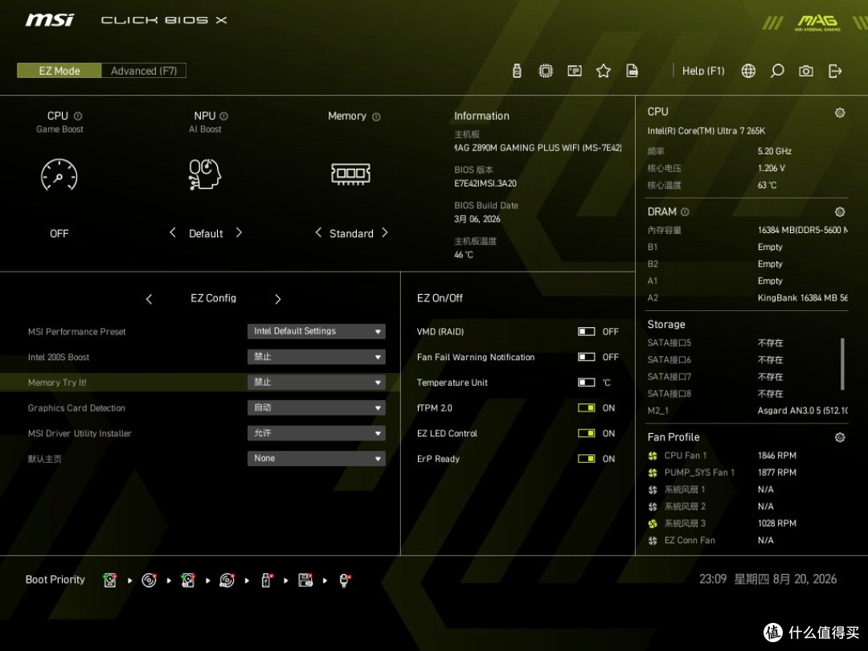Switch to EZ Mode tab
The image size is (868, 651).
pyautogui.click(x=59, y=70)
